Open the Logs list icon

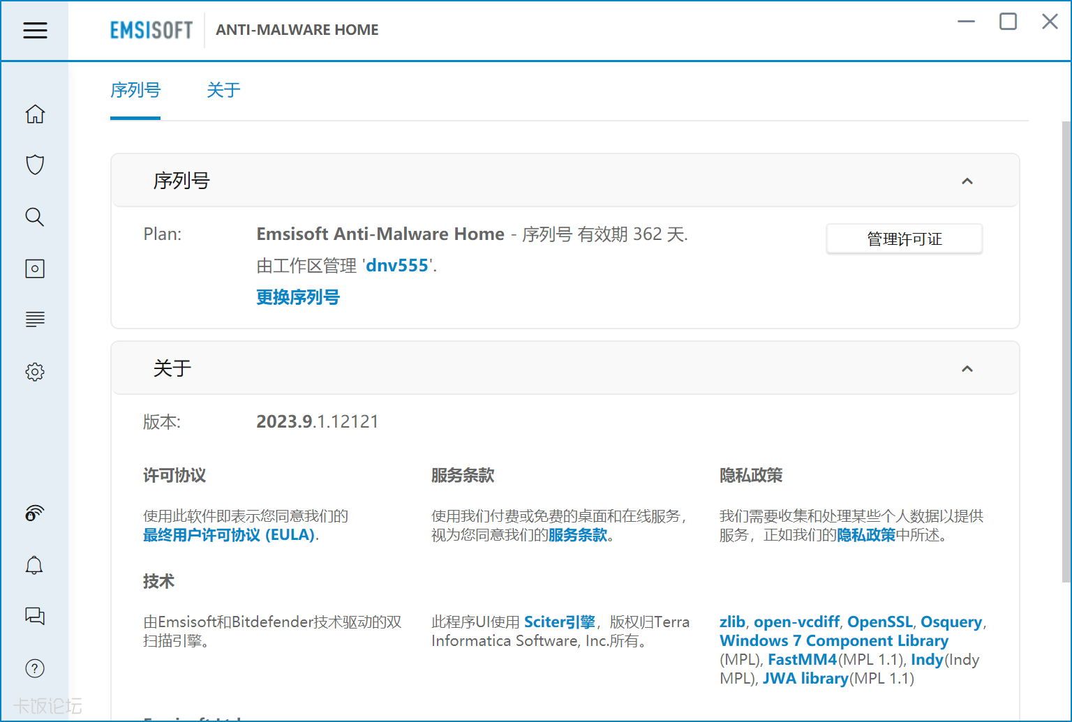tap(35, 319)
